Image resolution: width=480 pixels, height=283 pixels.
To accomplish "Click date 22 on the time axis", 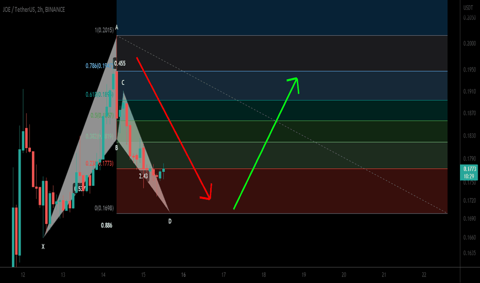I will coord(424,275).
